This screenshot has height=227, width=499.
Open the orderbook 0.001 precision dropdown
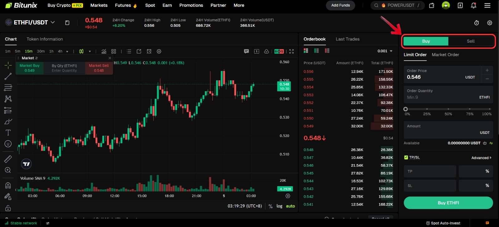[x=385, y=51]
